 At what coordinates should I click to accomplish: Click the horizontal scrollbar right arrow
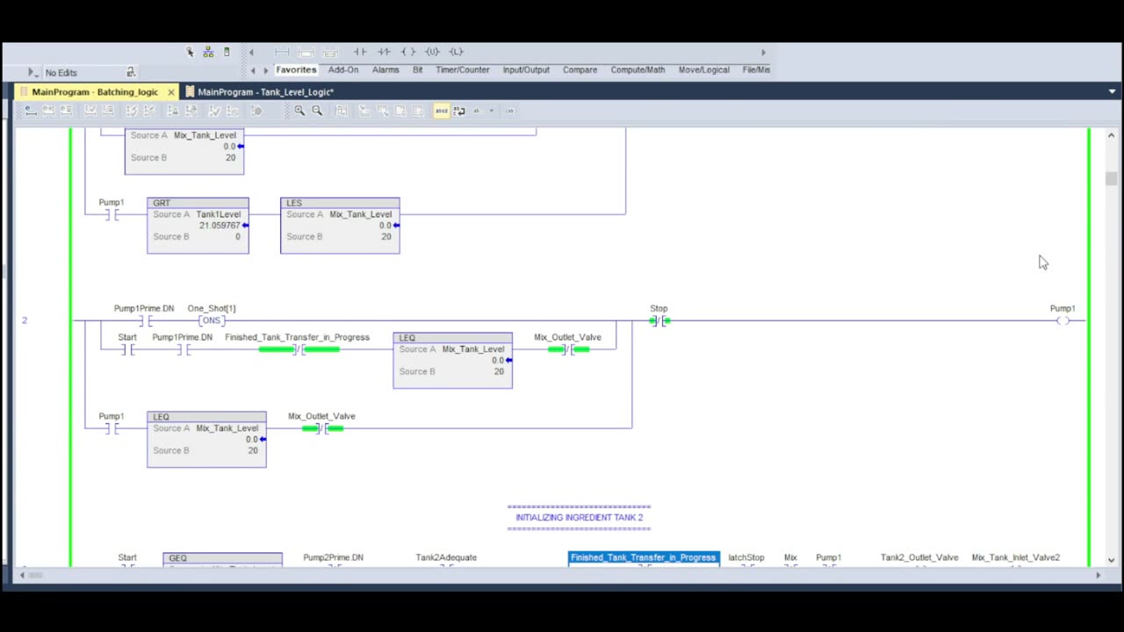click(x=1098, y=575)
